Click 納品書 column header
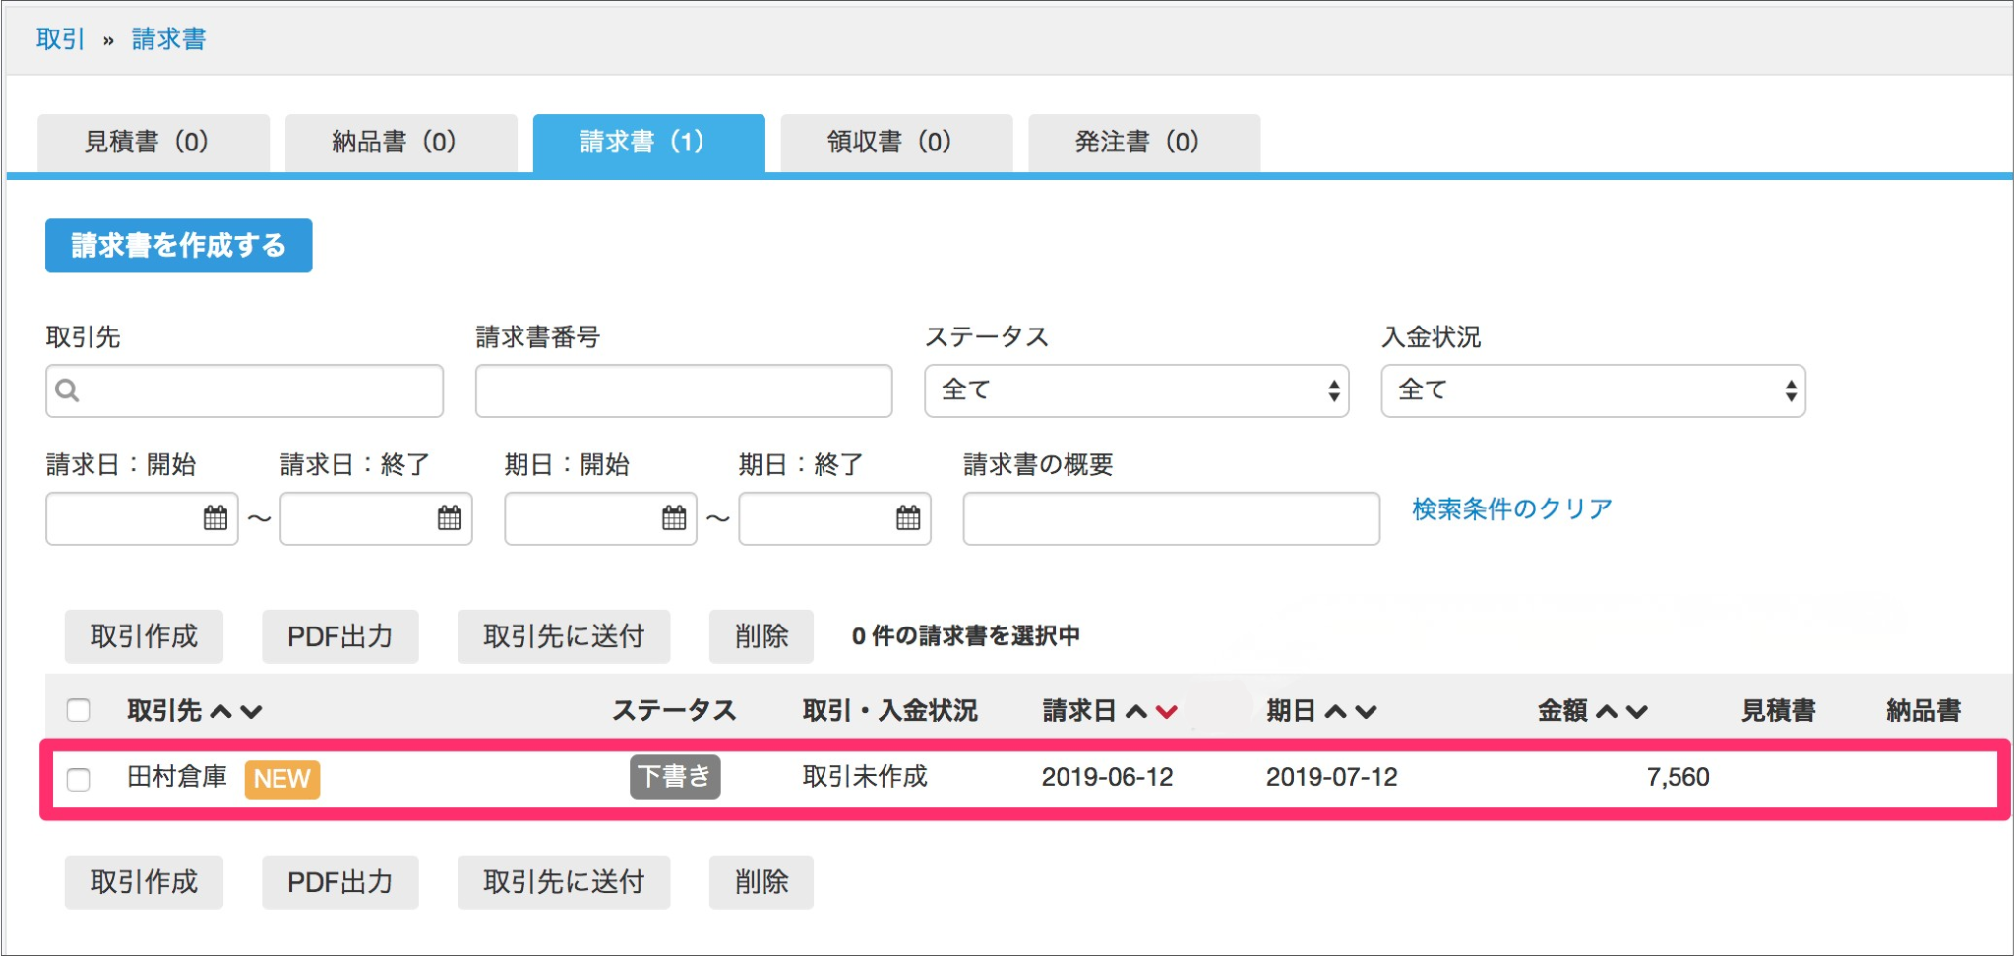This screenshot has width=2015, height=956. 1923,710
